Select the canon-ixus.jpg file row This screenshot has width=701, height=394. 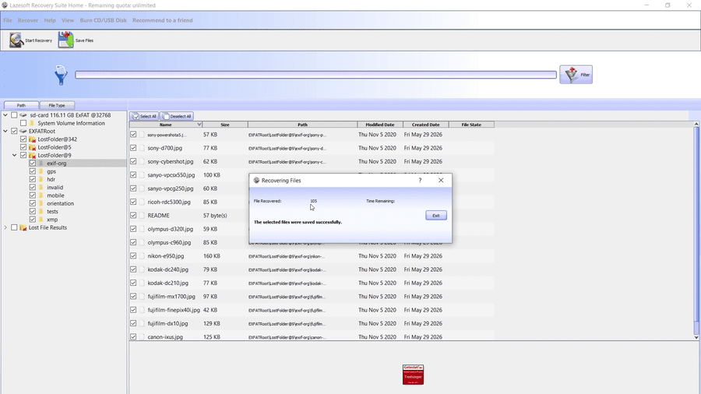[x=312, y=337]
